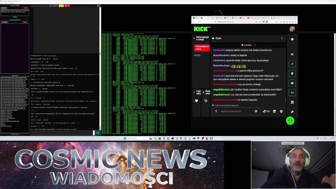Click the browser reload button
Viewport: 336px width, 189px height.
(x=199, y=22)
